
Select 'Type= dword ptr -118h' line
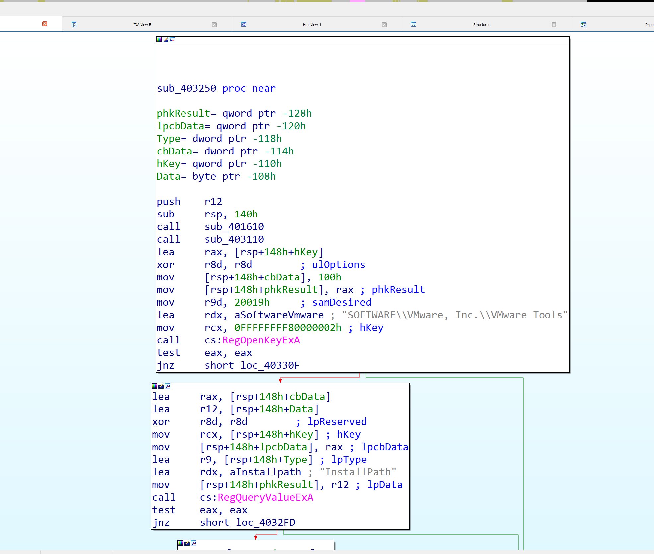point(219,139)
